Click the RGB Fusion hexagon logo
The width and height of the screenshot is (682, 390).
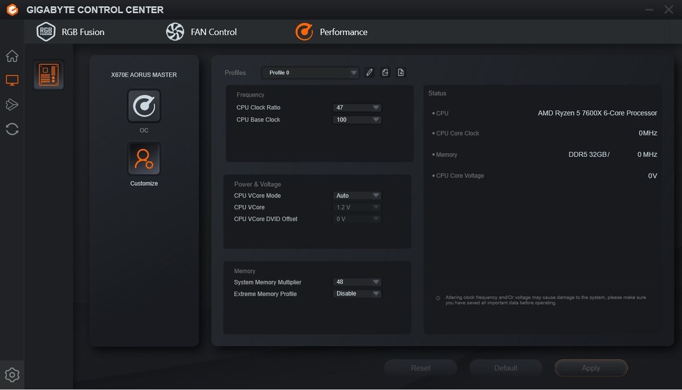pos(46,32)
